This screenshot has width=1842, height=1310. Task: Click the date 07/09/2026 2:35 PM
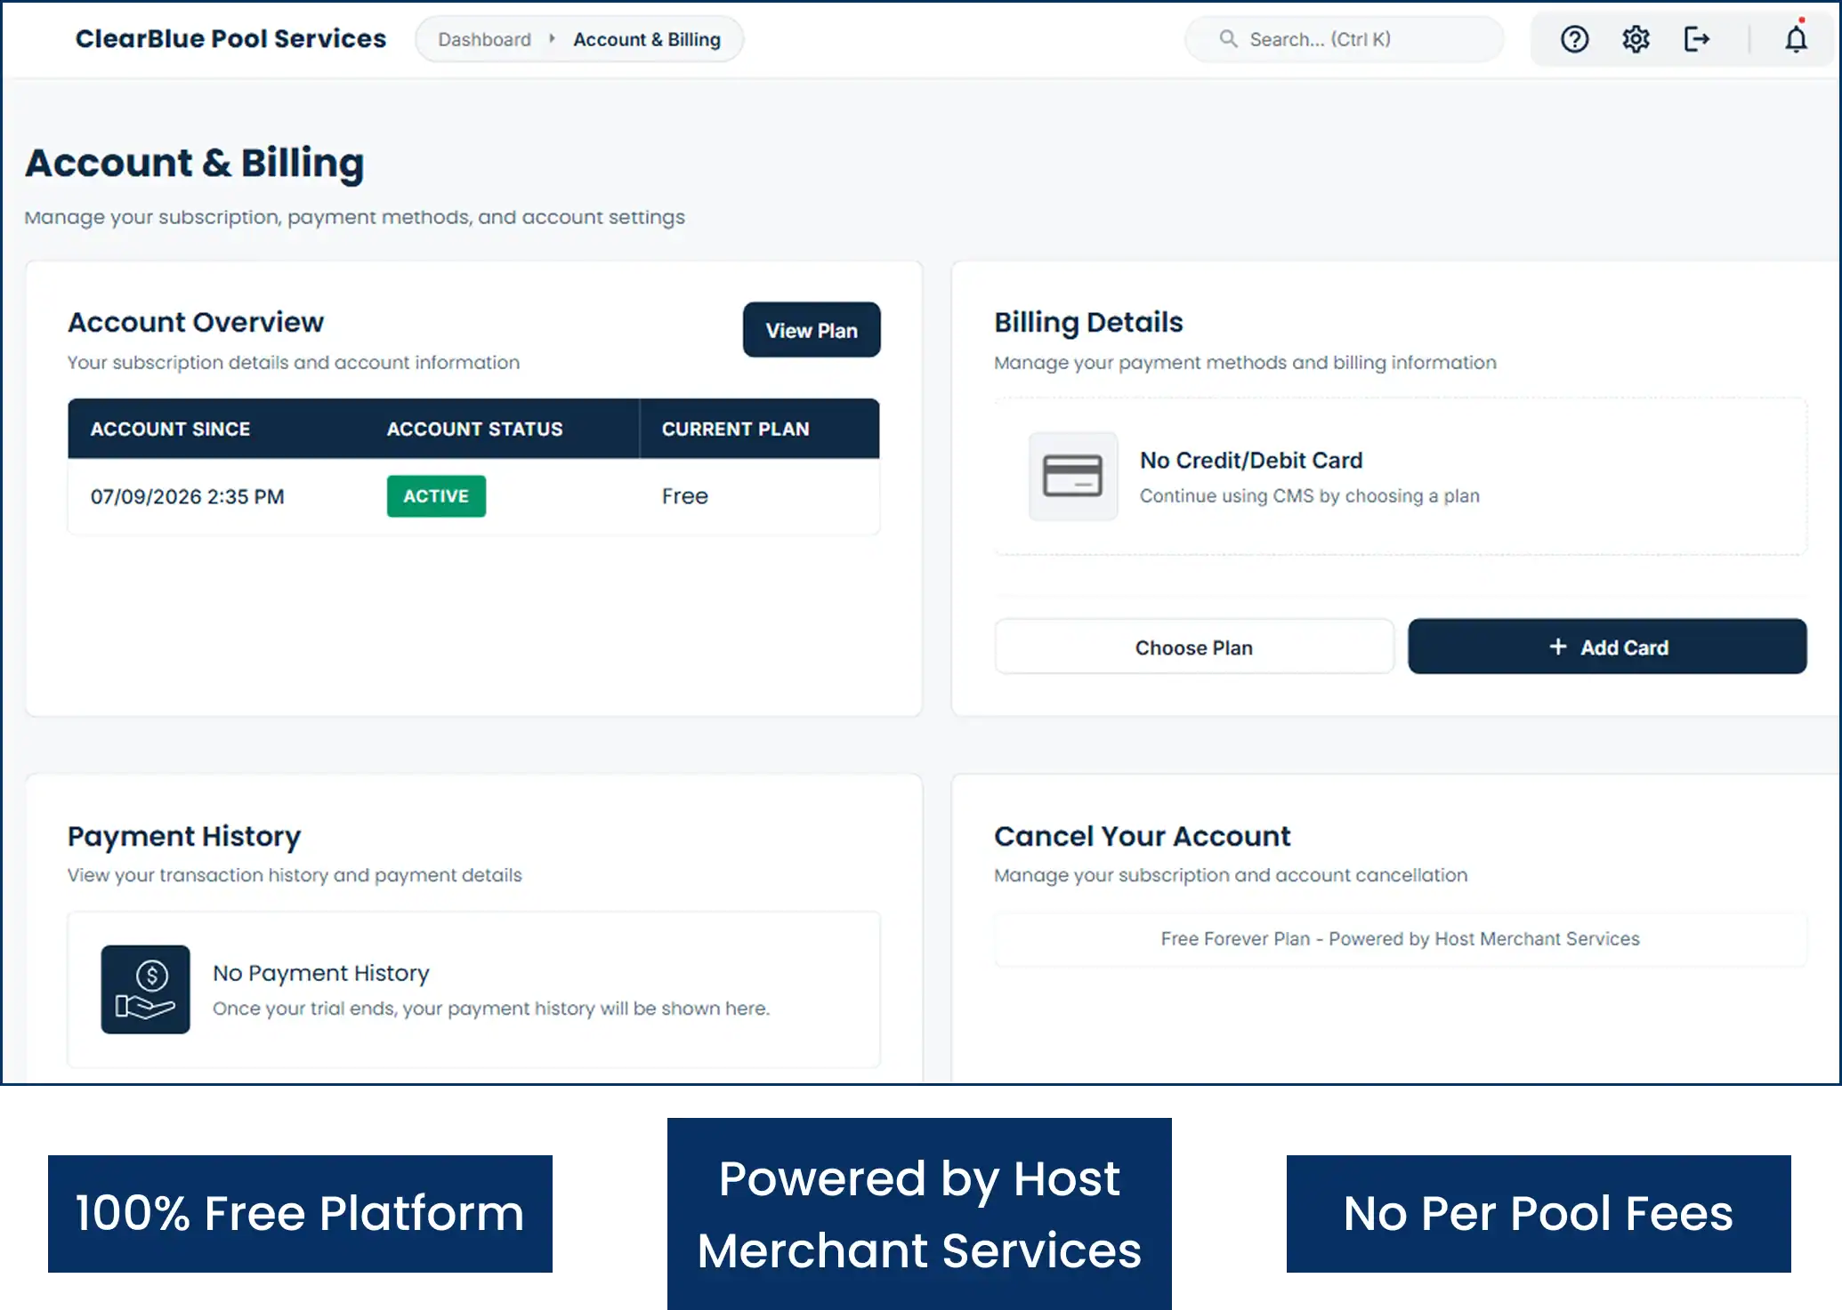pyautogui.click(x=187, y=496)
